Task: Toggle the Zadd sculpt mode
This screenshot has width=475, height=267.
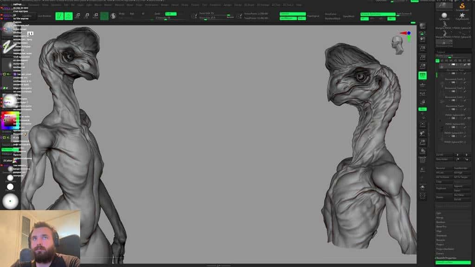Action: point(157,14)
